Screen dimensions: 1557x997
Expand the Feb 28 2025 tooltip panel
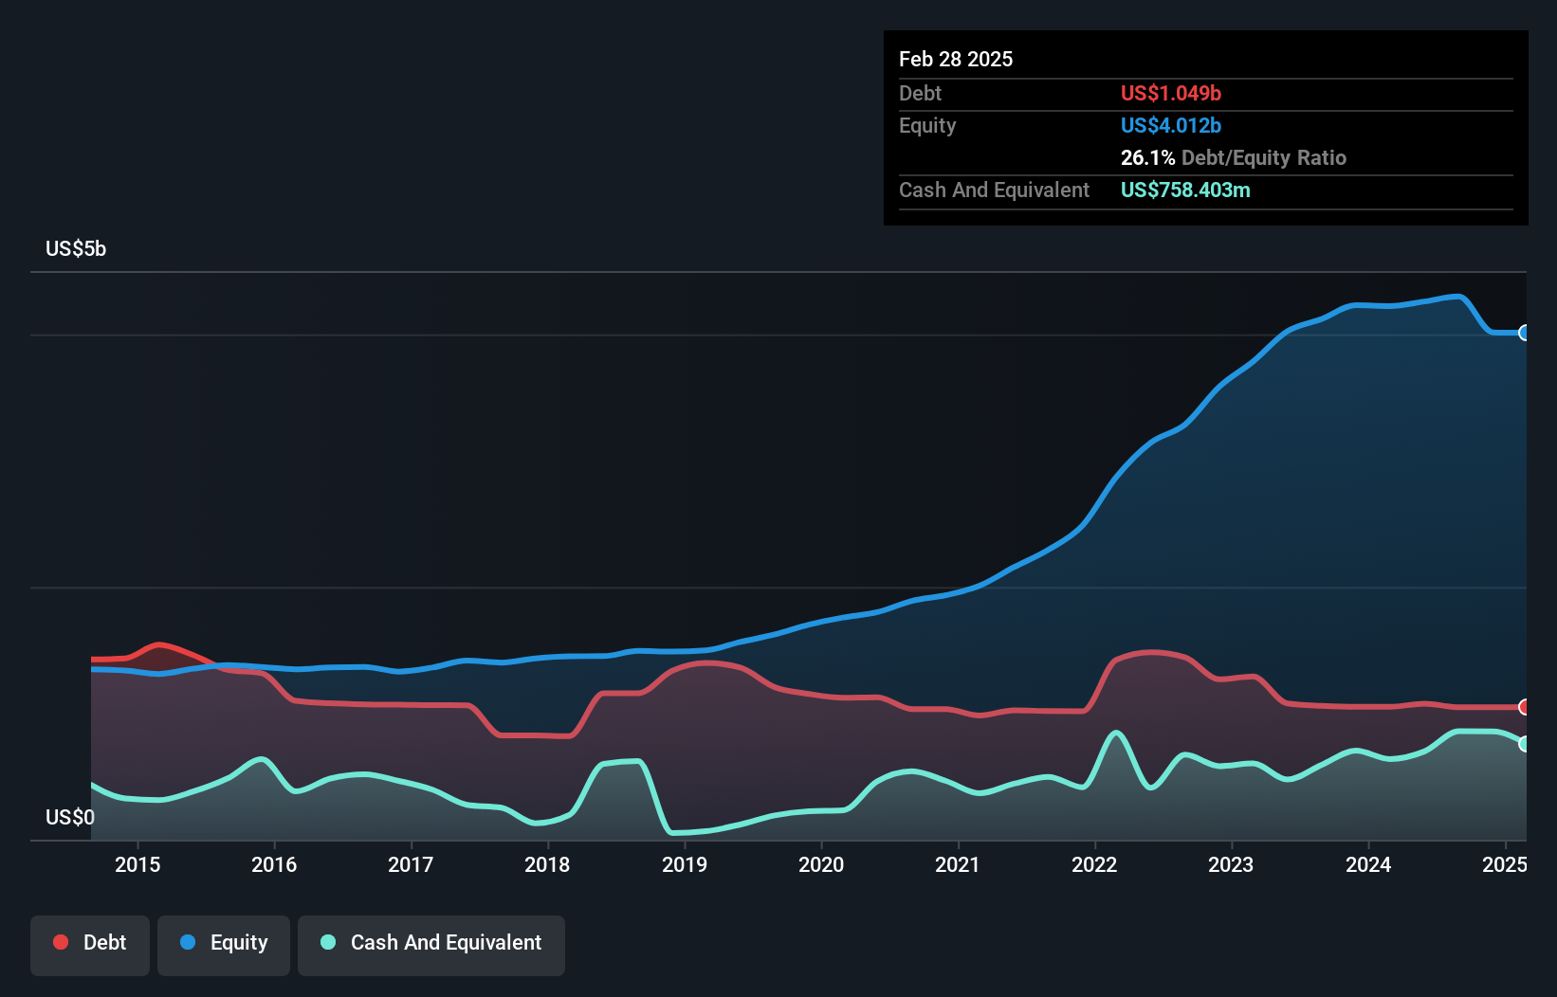tap(956, 59)
